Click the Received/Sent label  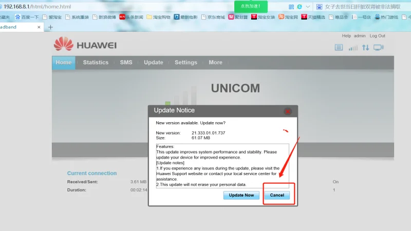pos(82,182)
